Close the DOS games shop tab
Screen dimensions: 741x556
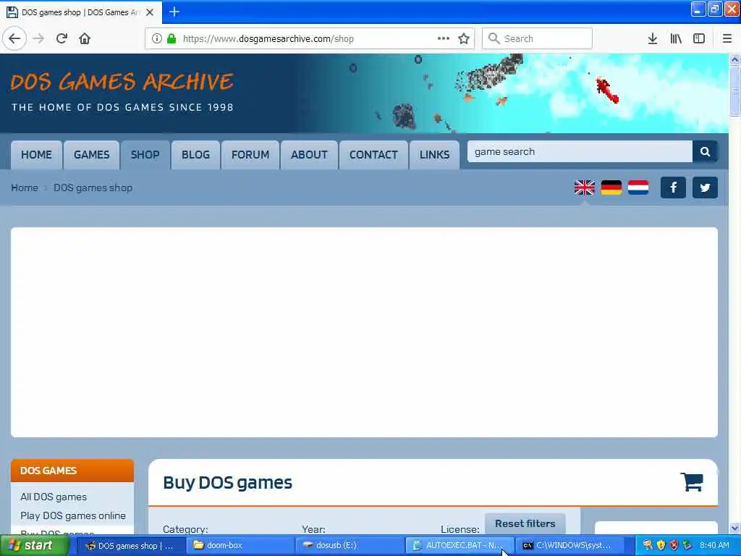tap(150, 12)
